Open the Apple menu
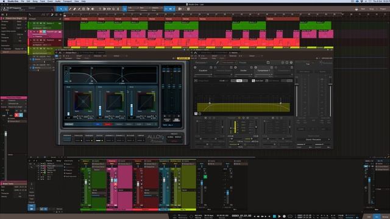This screenshot has height=219, width=390. [x=3, y=1]
